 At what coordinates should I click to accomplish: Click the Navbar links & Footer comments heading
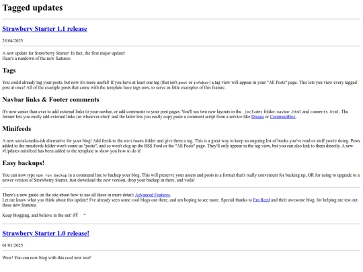point(50,99)
